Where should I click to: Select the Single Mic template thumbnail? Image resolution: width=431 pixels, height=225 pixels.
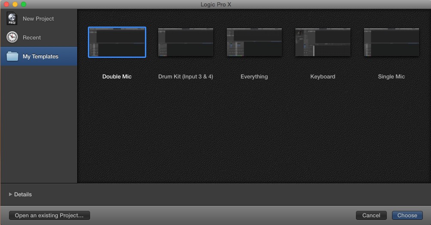[392, 42]
